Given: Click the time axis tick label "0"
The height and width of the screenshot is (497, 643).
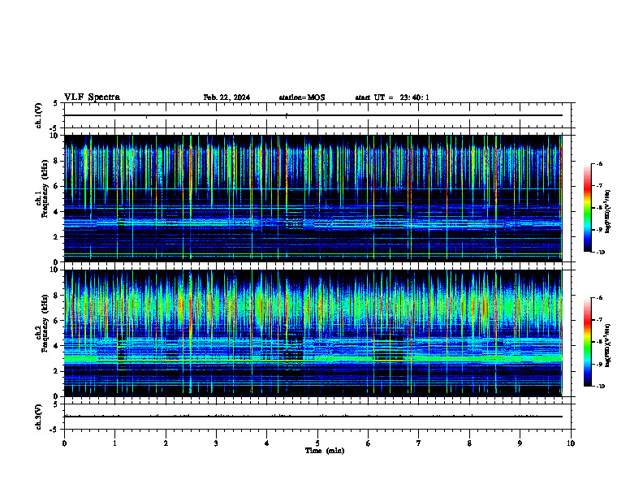Looking at the screenshot, I should coord(64,443).
